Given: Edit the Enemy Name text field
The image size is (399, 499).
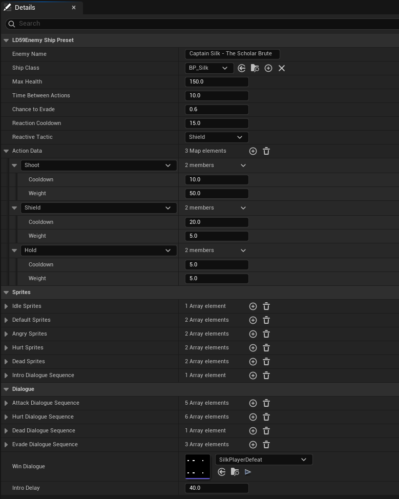Looking at the screenshot, I should pyautogui.click(x=232, y=54).
